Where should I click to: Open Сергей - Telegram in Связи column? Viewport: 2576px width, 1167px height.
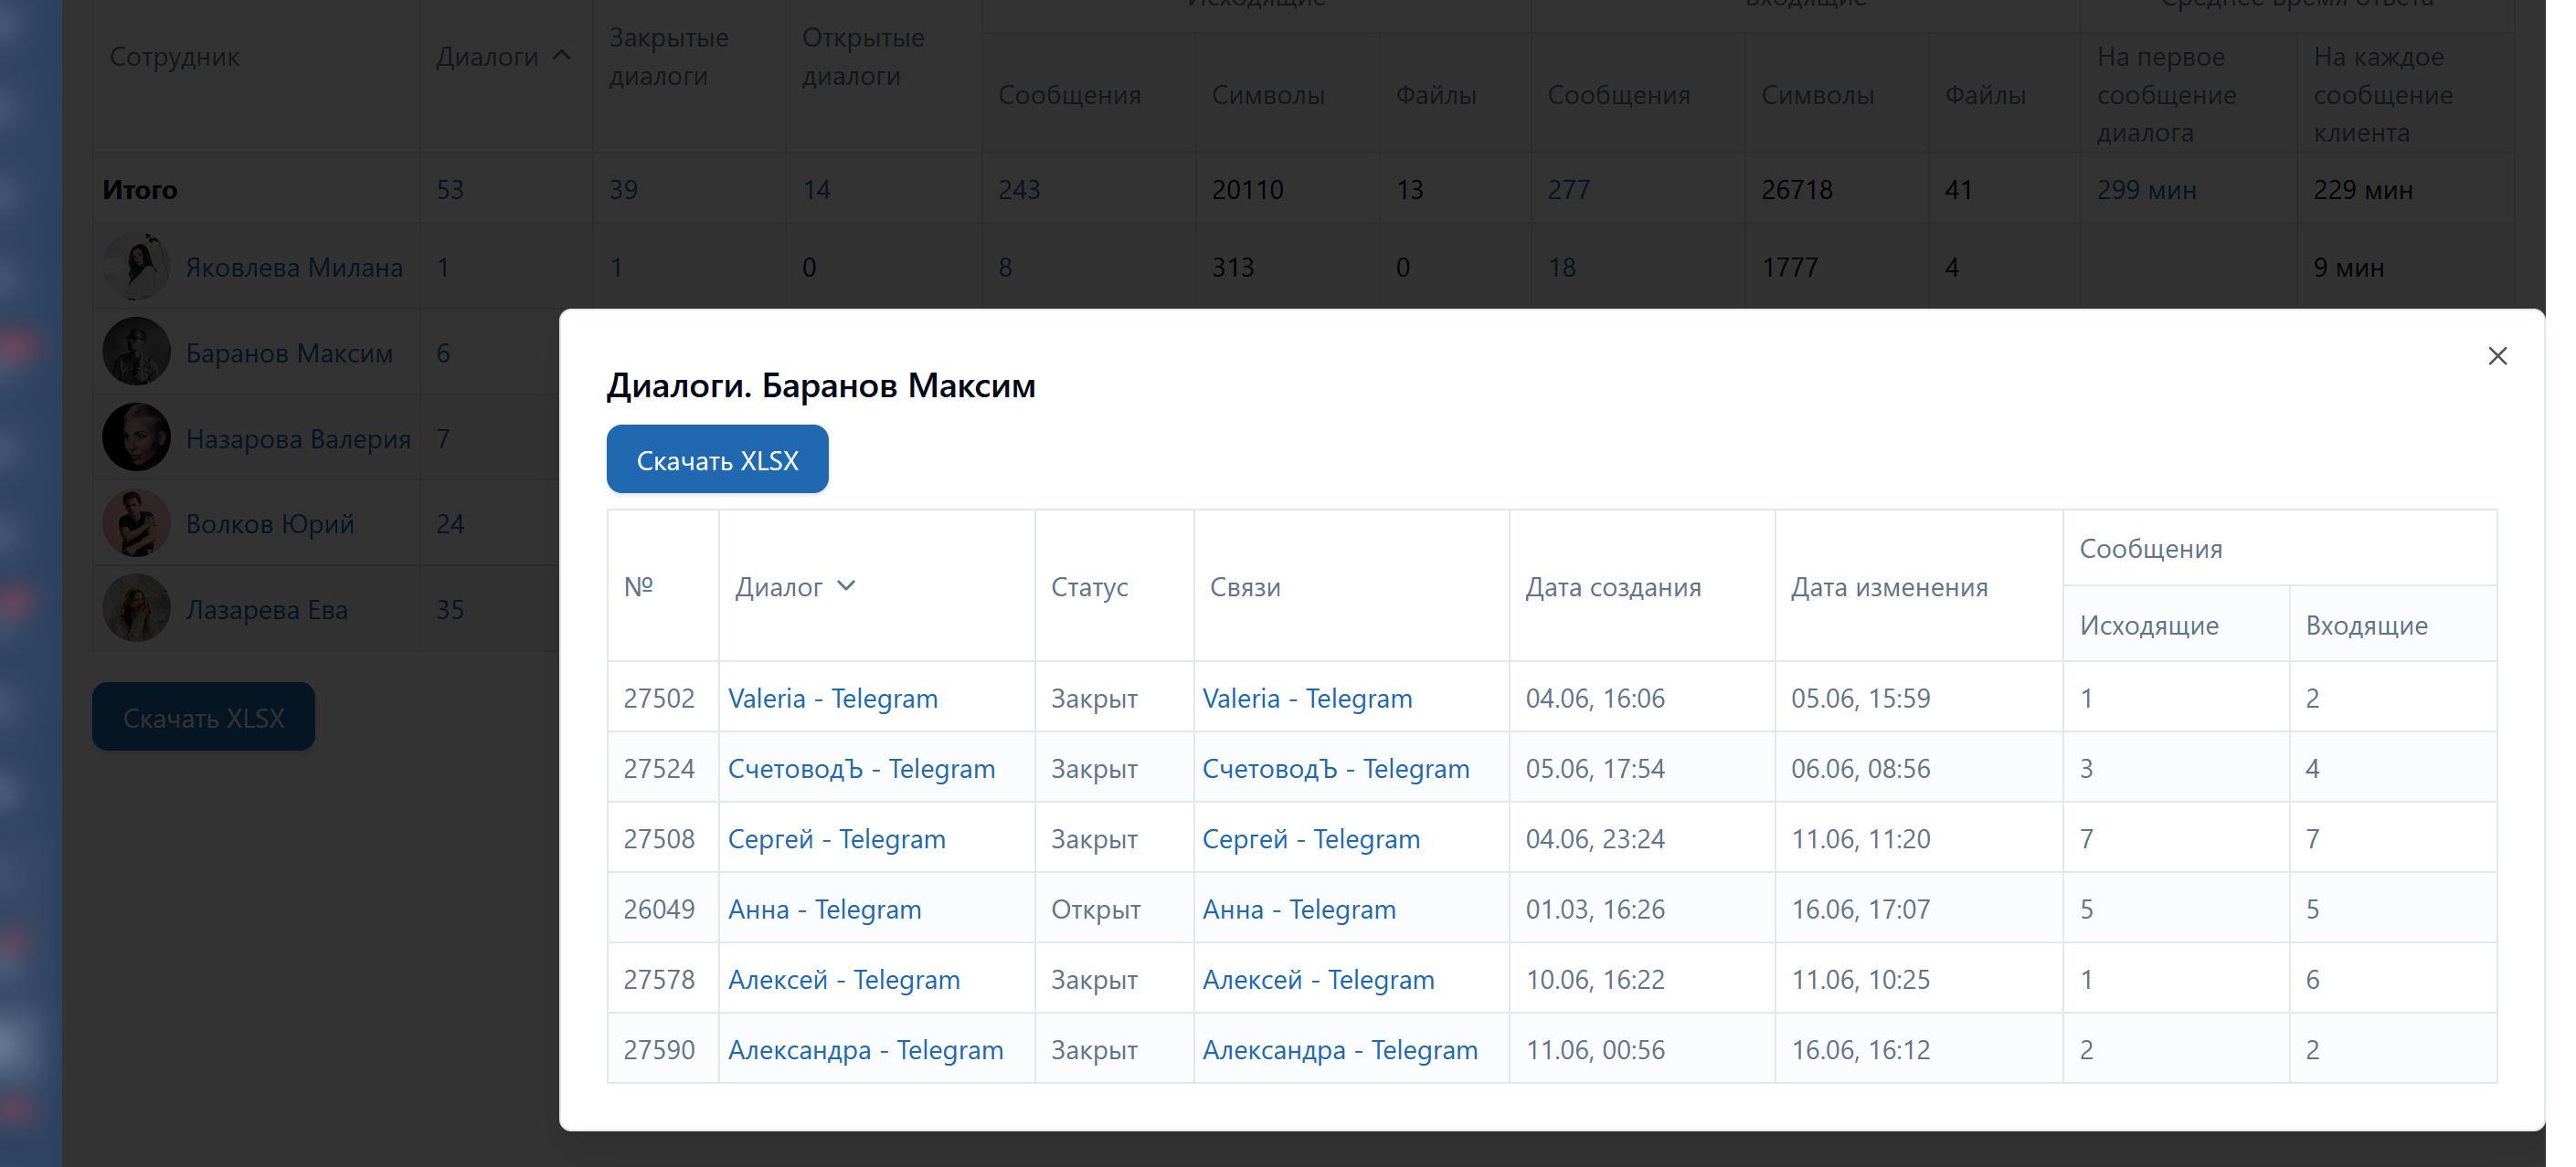point(1310,839)
